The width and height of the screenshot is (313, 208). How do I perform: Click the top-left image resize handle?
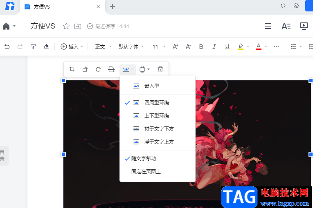tap(63, 80)
